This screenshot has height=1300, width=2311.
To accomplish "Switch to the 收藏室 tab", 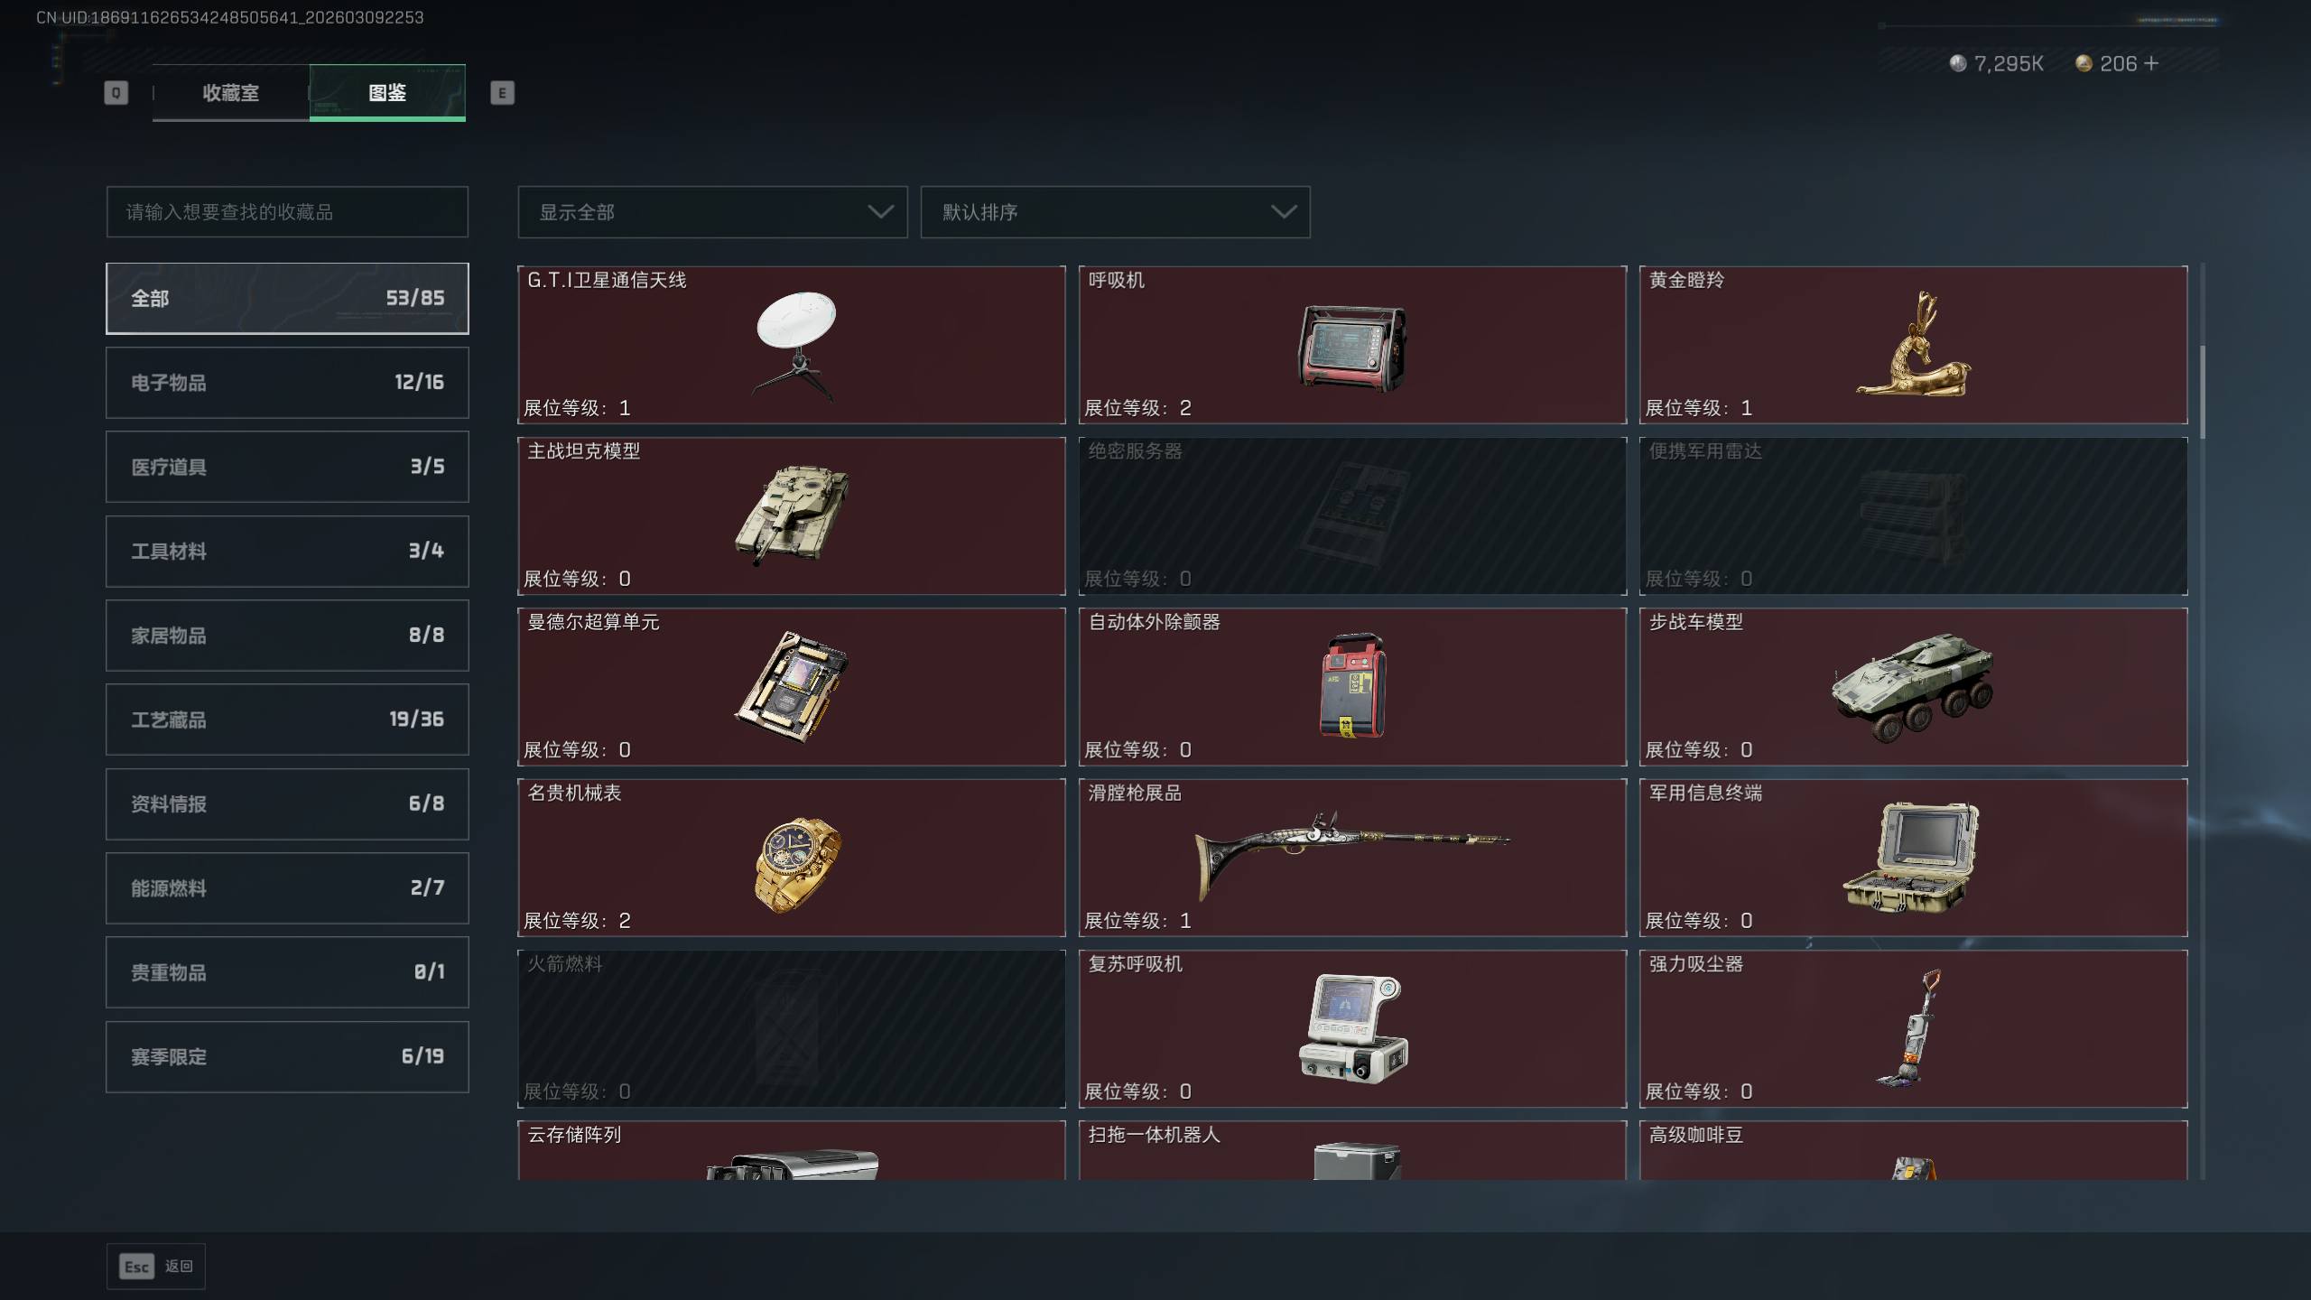I will click(x=230, y=92).
